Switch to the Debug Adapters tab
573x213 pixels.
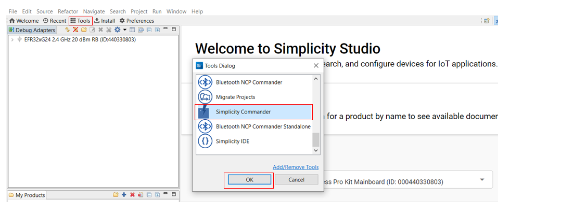[x=32, y=30]
